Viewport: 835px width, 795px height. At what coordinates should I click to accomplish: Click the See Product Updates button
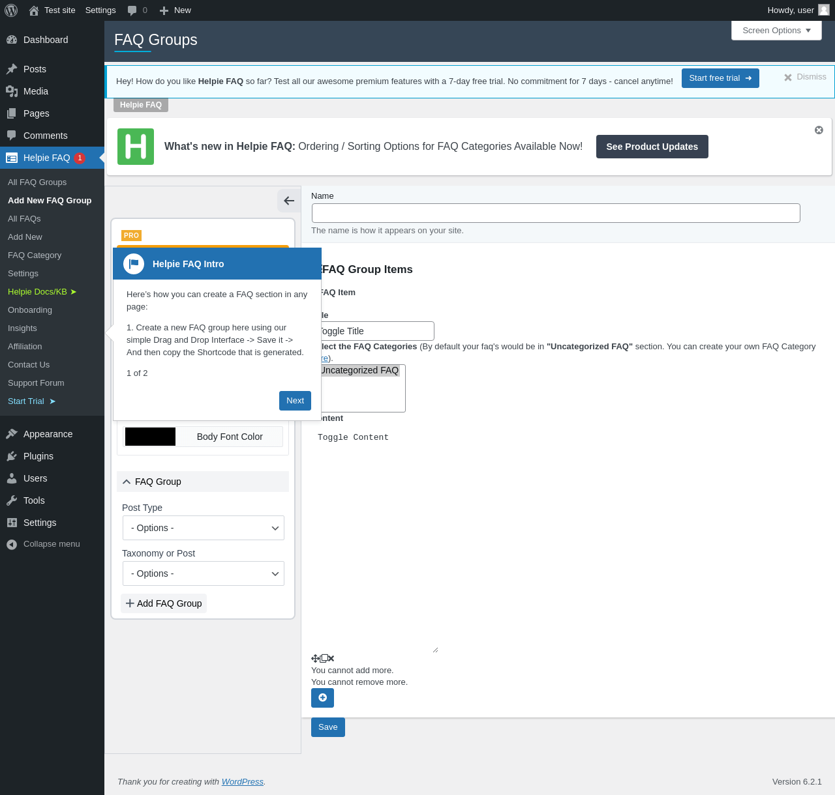pyautogui.click(x=652, y=147)
